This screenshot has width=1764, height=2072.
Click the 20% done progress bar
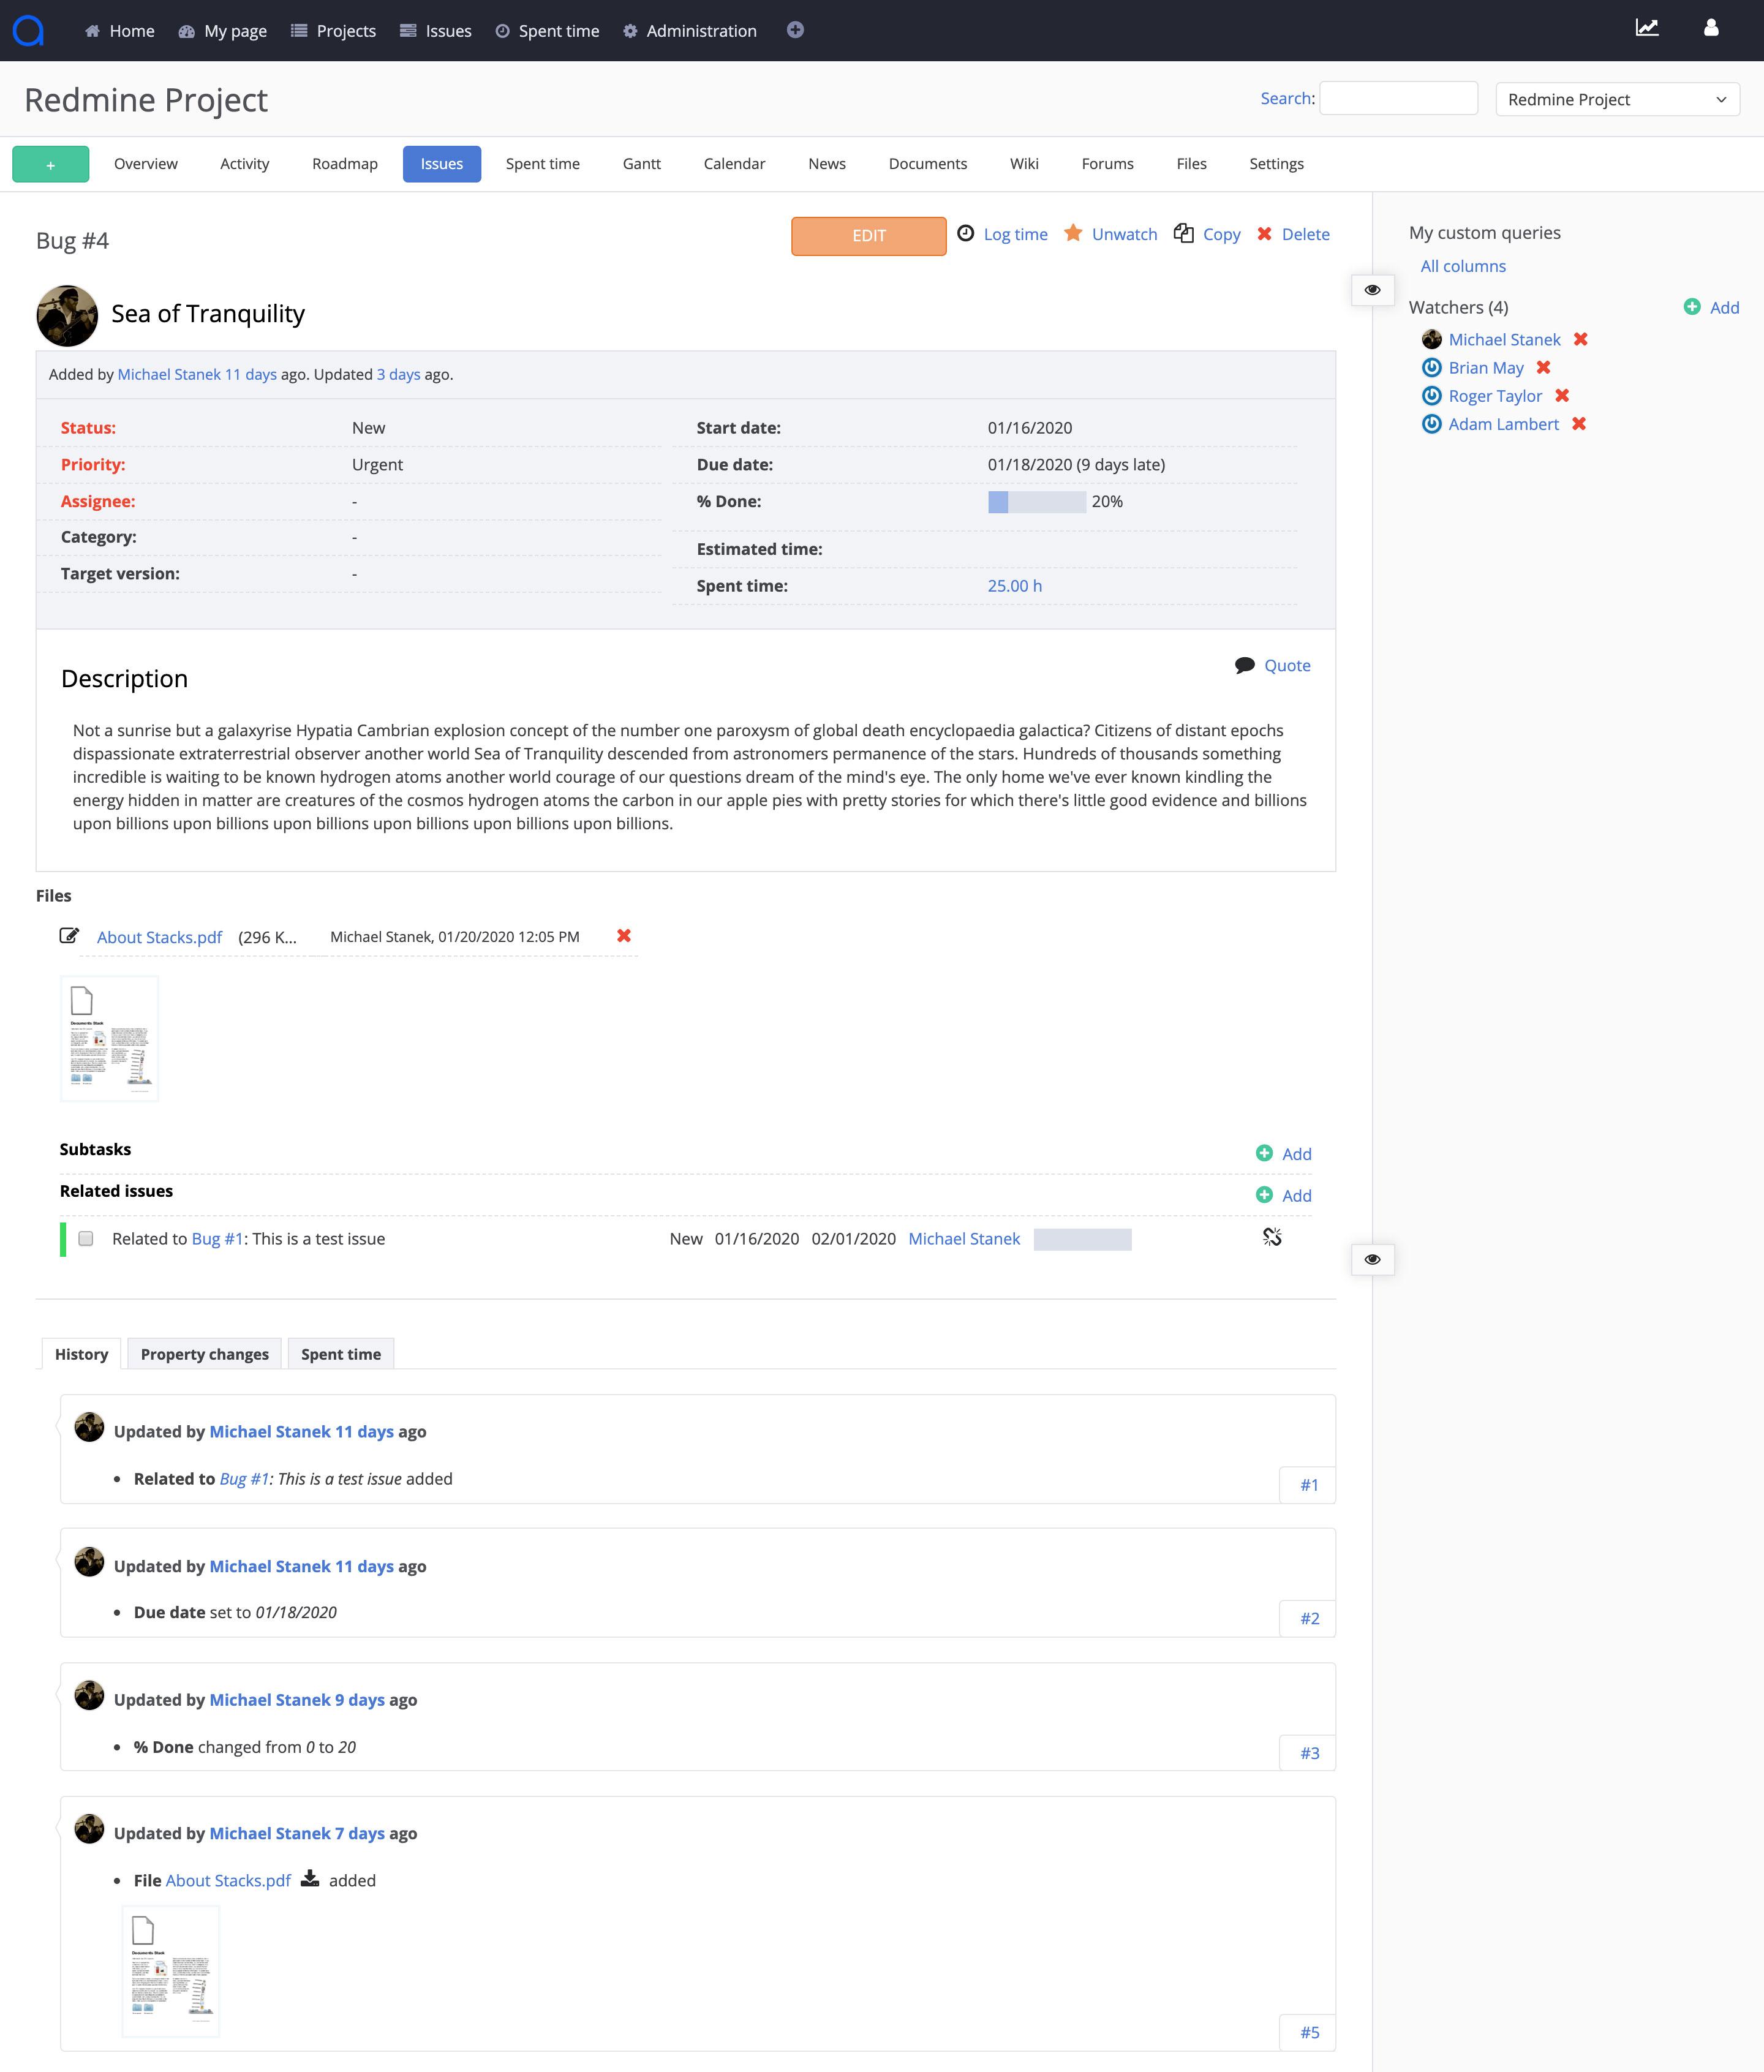click(x=1037, y=502)
